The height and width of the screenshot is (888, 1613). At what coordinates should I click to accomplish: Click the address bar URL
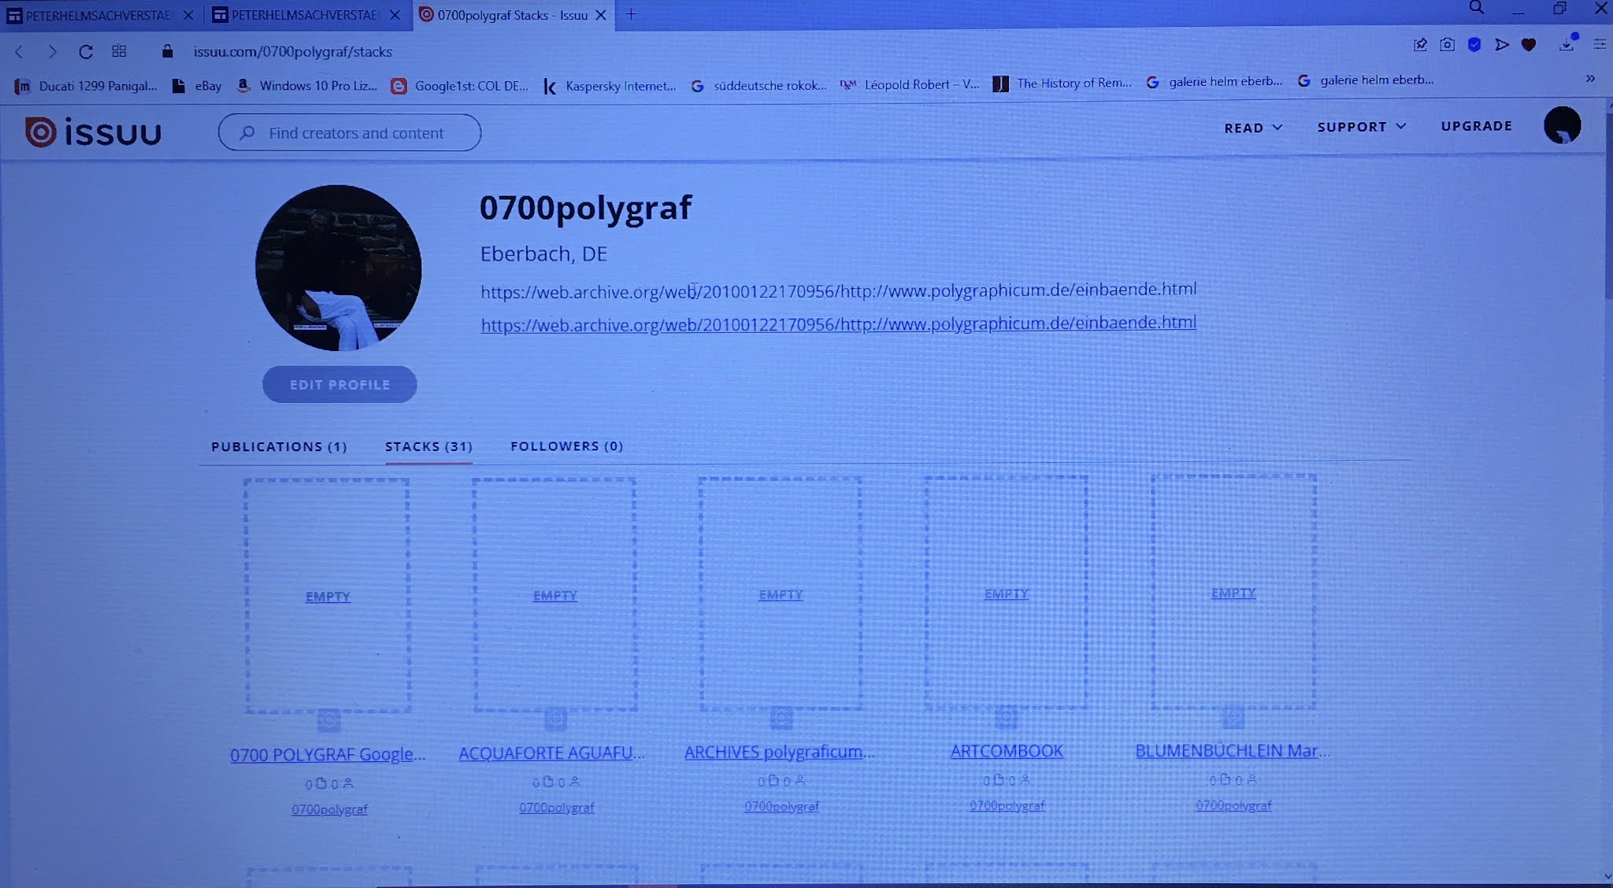[293, 51]
